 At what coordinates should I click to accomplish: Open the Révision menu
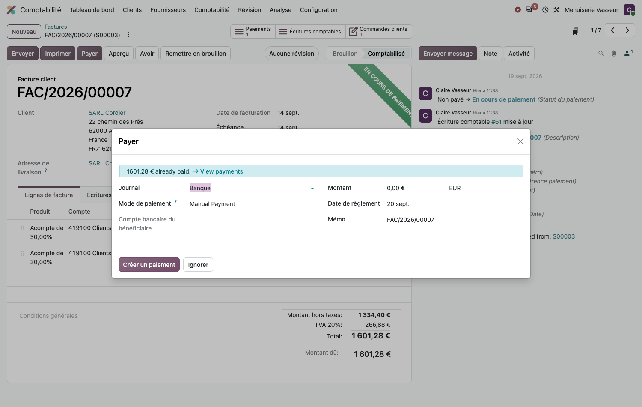pyautogui.click(x=250, y=10)
